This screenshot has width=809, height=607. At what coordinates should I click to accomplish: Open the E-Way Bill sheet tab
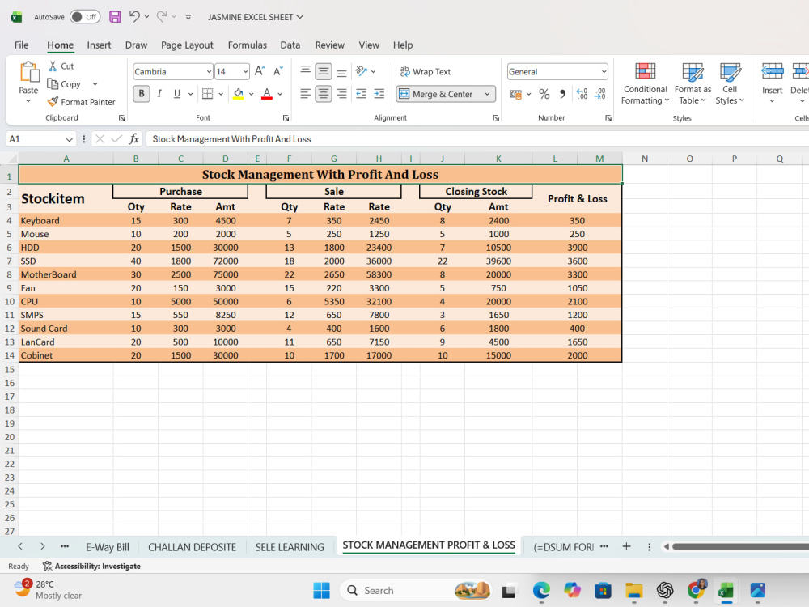pyautogui.click(x=108, y=547)
